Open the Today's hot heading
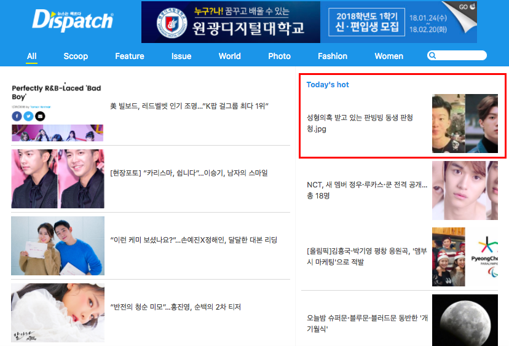 pyautogui.click(x=328, y=85)
